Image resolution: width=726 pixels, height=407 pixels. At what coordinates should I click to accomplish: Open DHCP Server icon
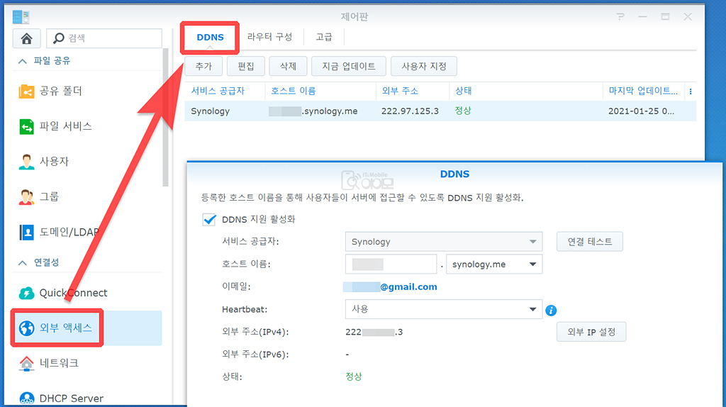[26, 398]
